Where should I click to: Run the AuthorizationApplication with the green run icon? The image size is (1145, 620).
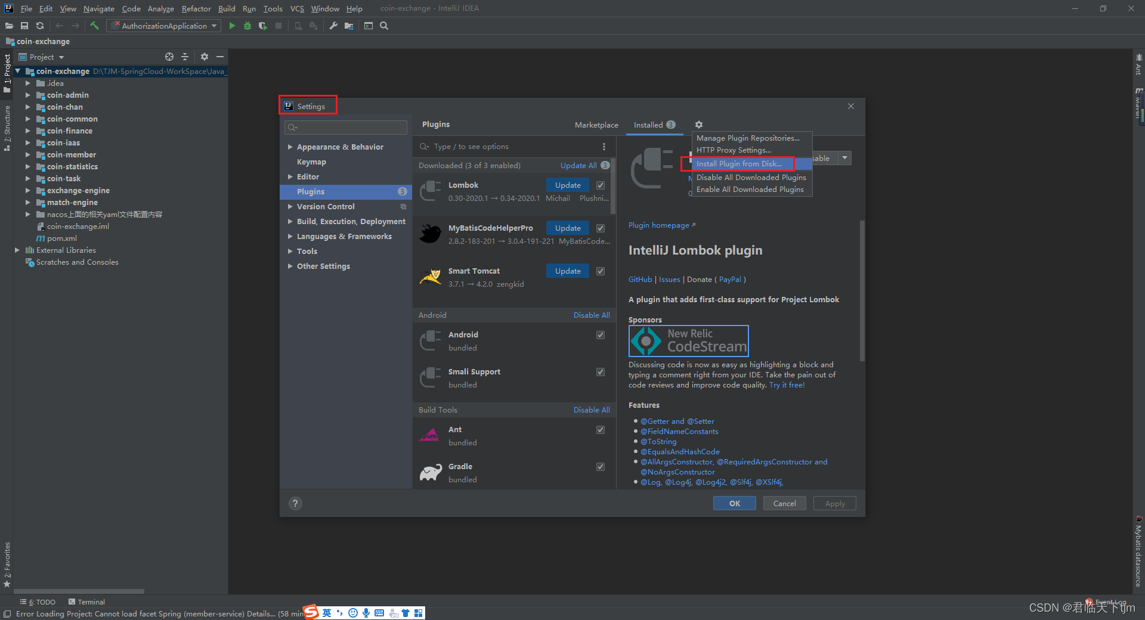click(232, 26)
